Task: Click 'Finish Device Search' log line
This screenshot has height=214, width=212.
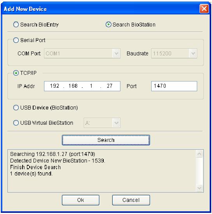Action: point(35,167)
